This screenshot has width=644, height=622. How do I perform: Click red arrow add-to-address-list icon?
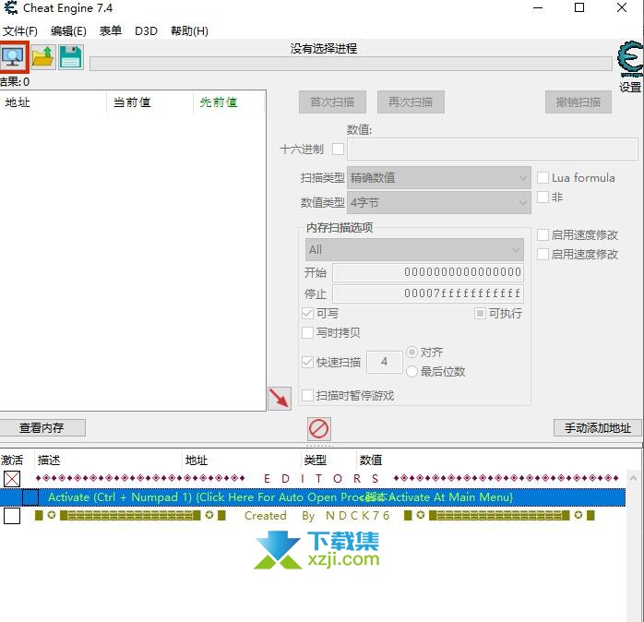pos(280,398)
